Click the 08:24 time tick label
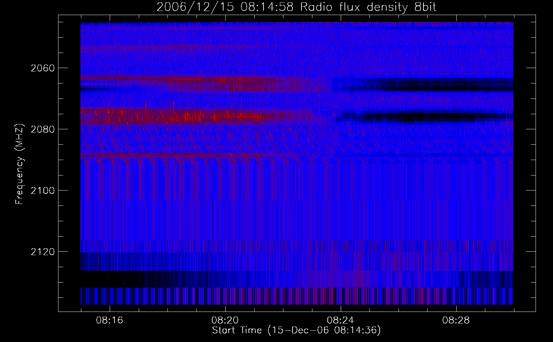 coord(341,320)
